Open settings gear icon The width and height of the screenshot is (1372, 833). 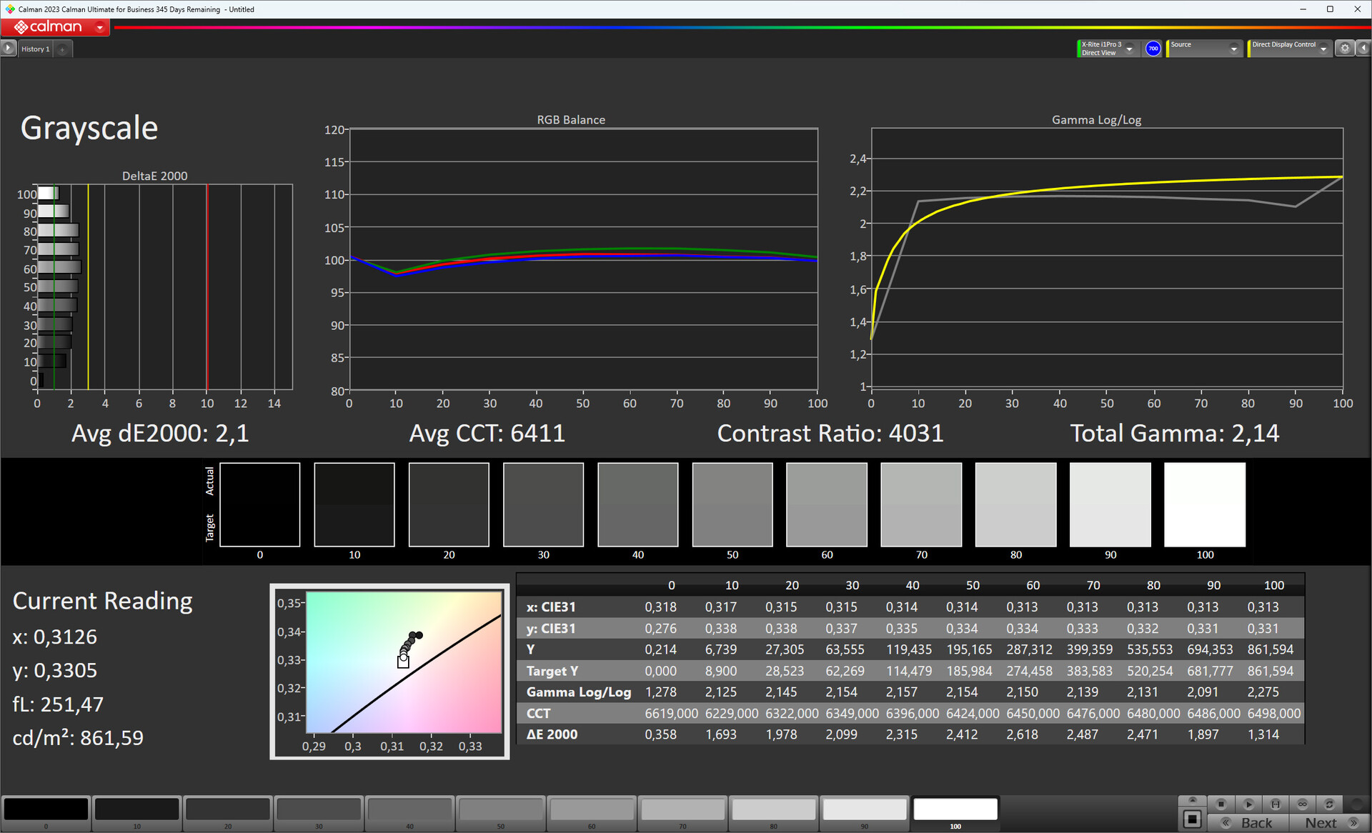[1345, 49]
